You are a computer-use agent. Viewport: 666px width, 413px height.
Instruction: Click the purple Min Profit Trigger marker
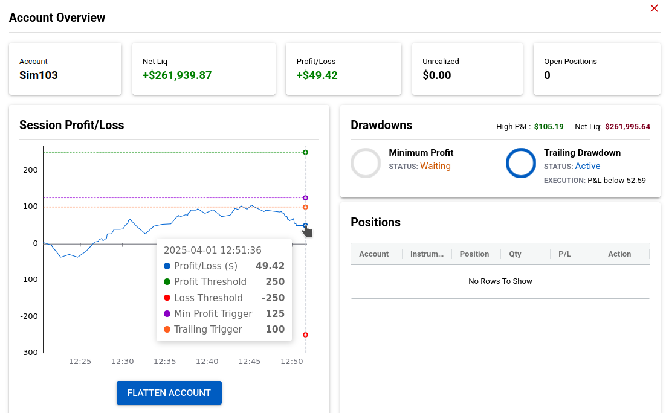(x=305, y=198)
